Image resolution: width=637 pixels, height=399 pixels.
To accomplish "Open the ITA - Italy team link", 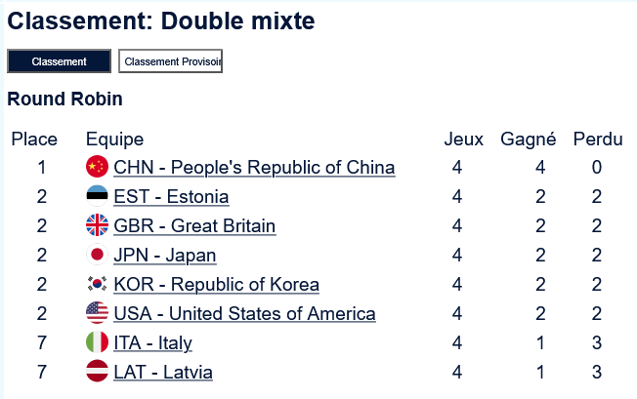I will tap(152, 342).
